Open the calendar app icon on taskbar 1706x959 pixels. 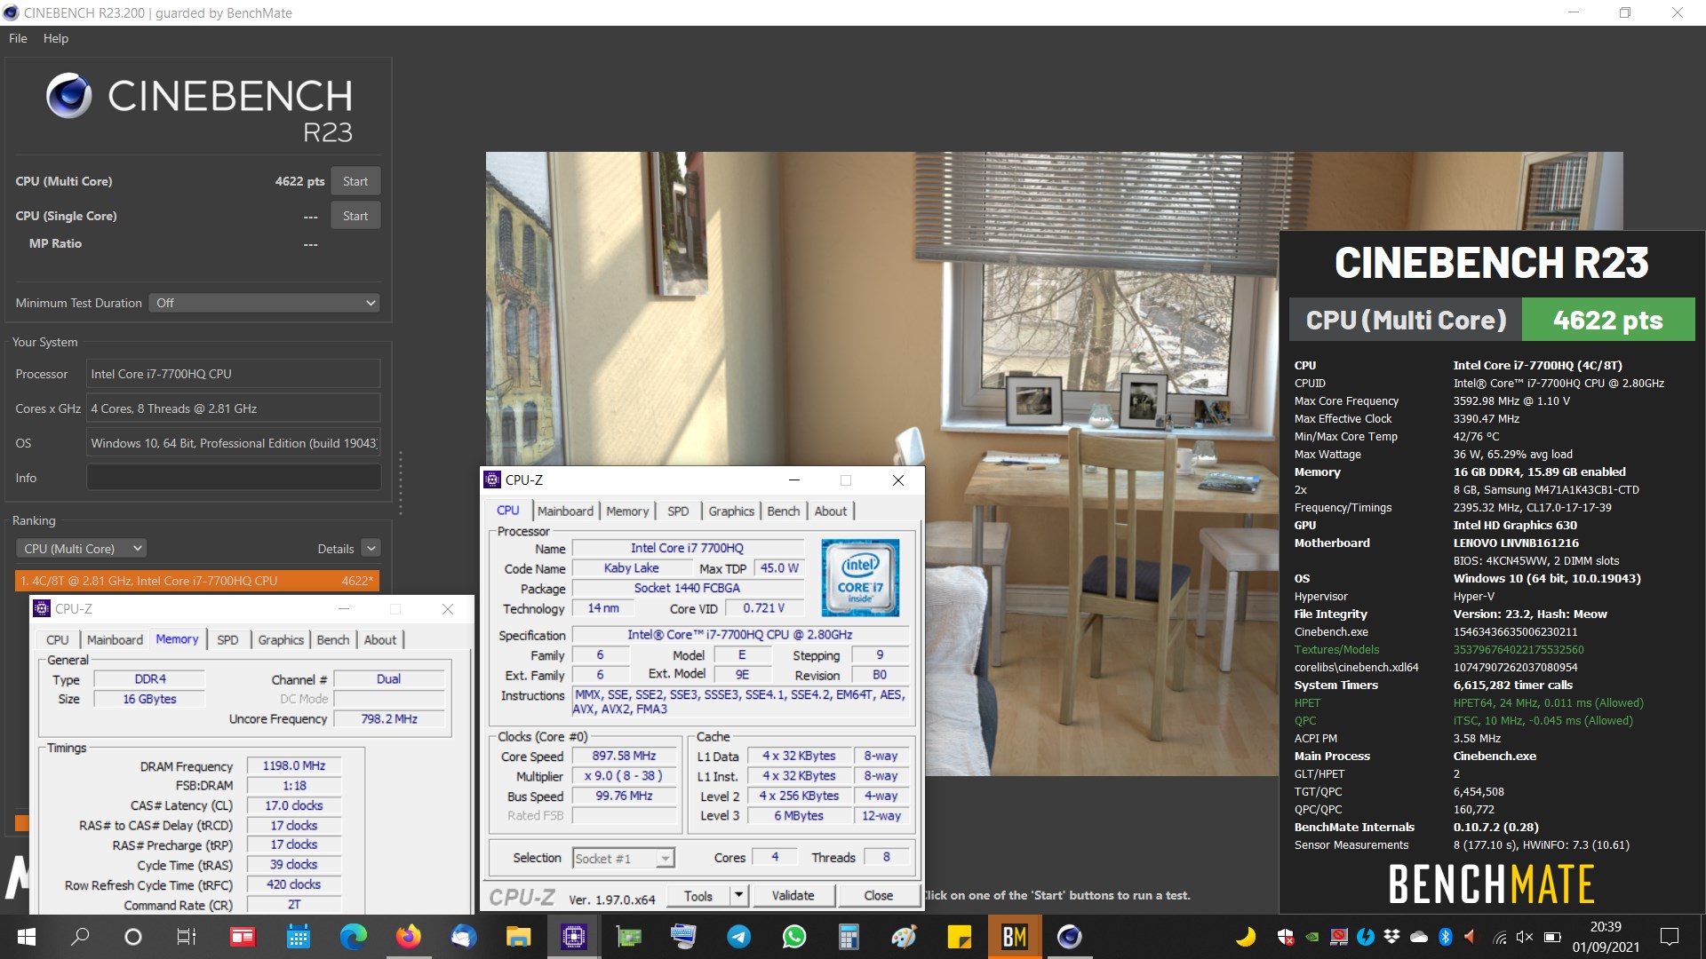pos(299,937)
